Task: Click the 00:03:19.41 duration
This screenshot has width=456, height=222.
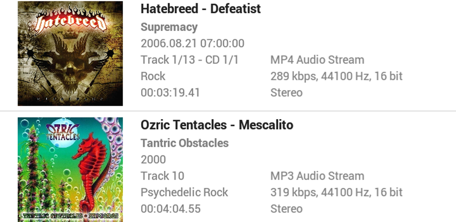Action: [x=170, y=92]
